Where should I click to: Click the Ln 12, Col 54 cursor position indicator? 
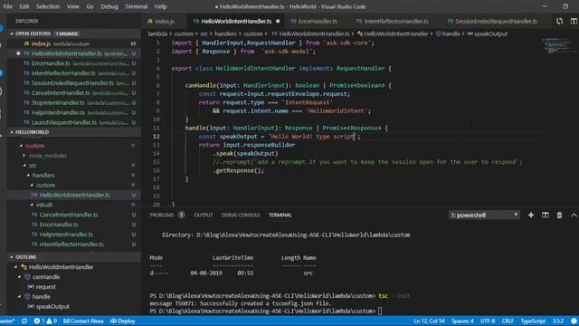(429, 321)
